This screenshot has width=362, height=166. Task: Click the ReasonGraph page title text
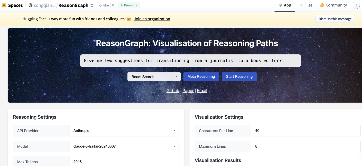[187, 43]
